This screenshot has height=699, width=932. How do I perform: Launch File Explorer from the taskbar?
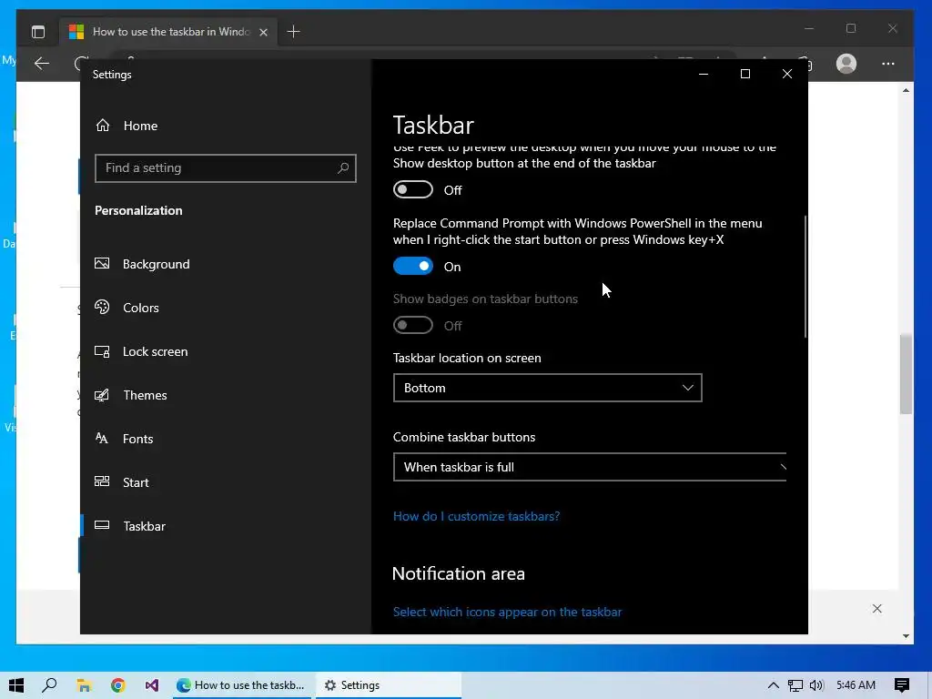pyautogui.click(x=84, y=685)
